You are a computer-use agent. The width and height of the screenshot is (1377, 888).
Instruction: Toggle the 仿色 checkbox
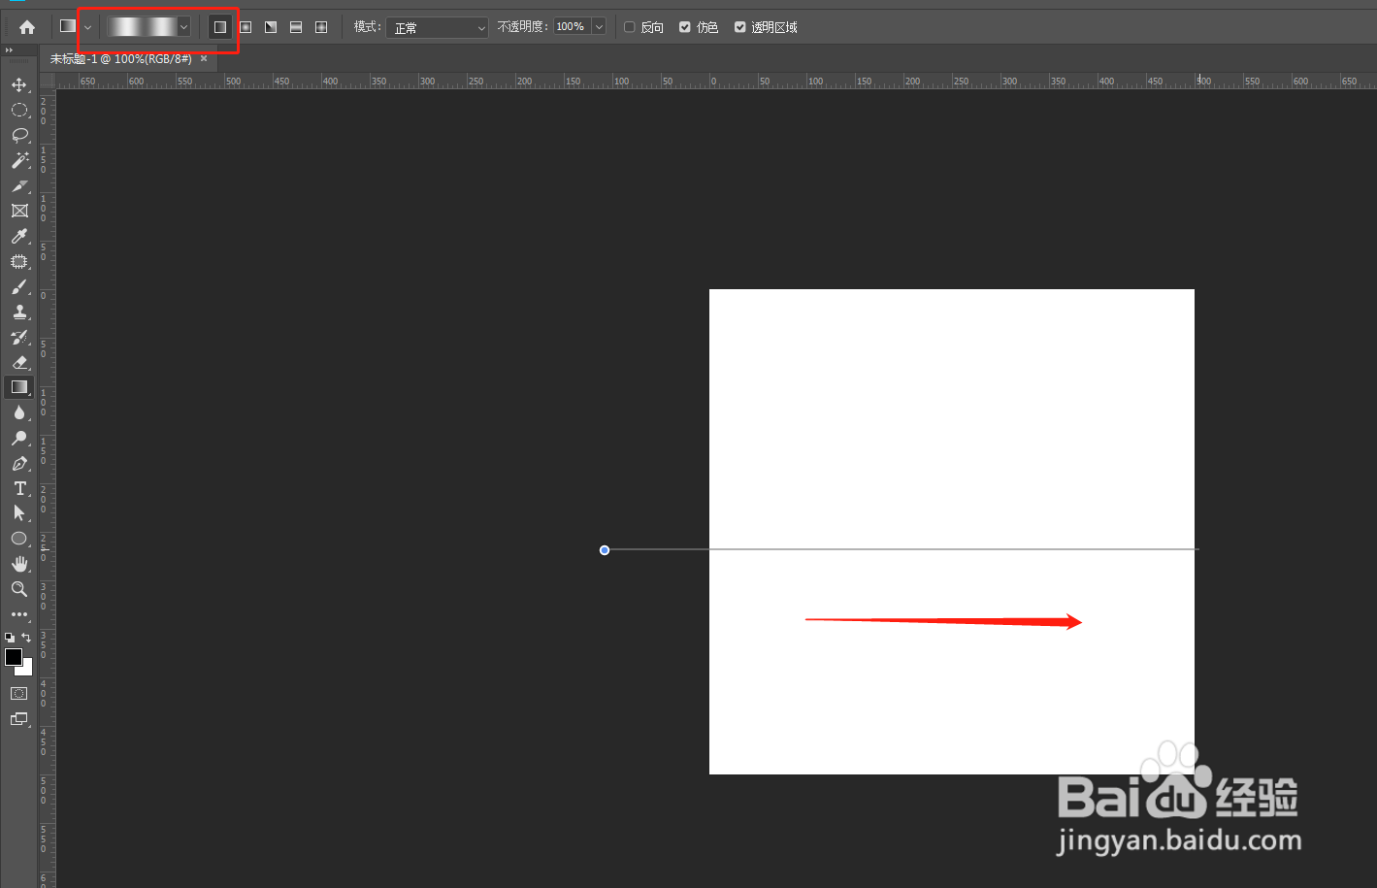click(x=685, y=27)
